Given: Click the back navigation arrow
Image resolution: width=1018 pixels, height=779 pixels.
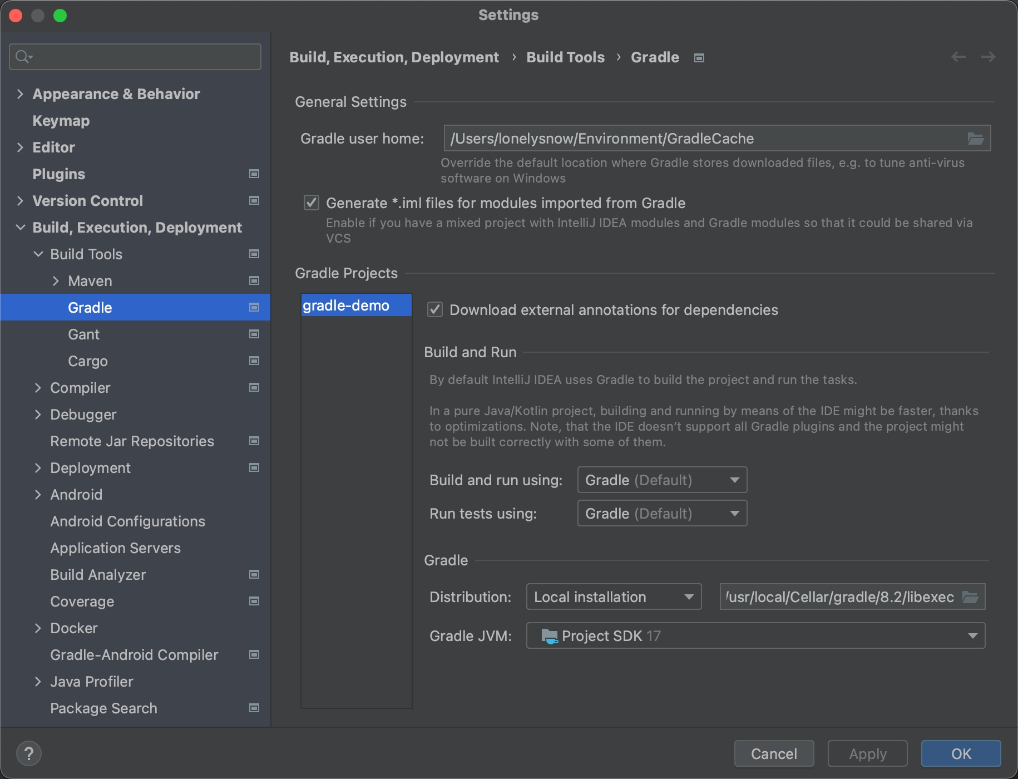Looking at the screenshot, I should (x=958, y=57).
